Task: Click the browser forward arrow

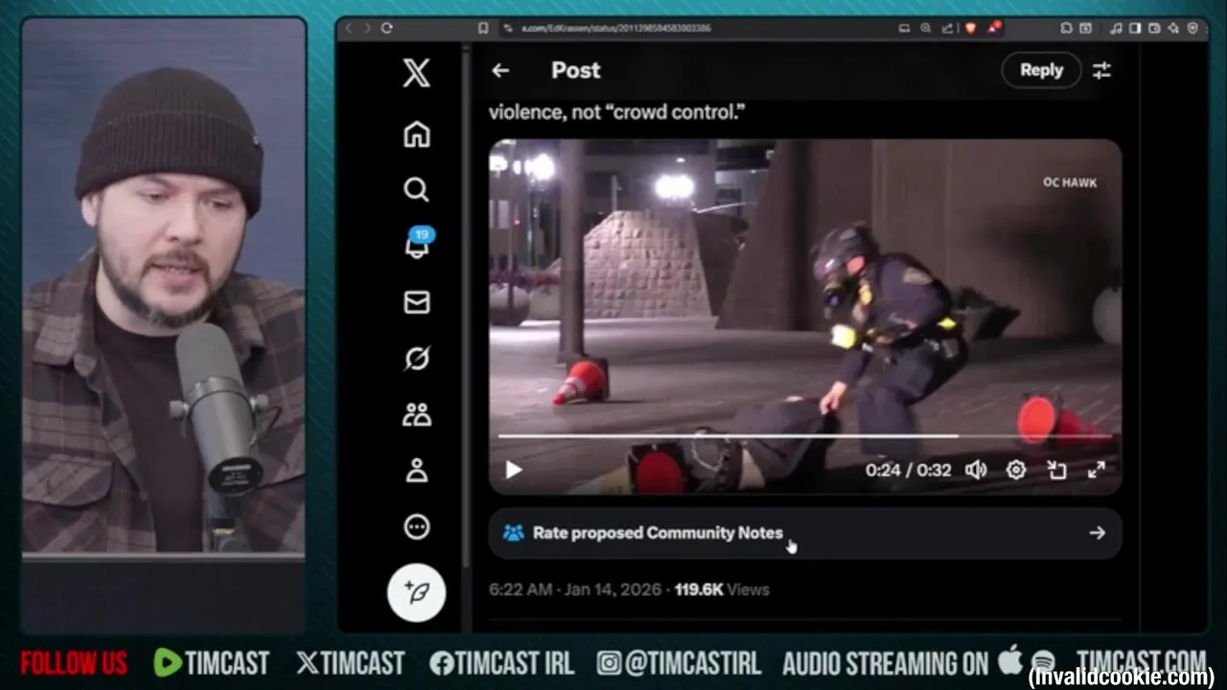Action: coord(365,28)
